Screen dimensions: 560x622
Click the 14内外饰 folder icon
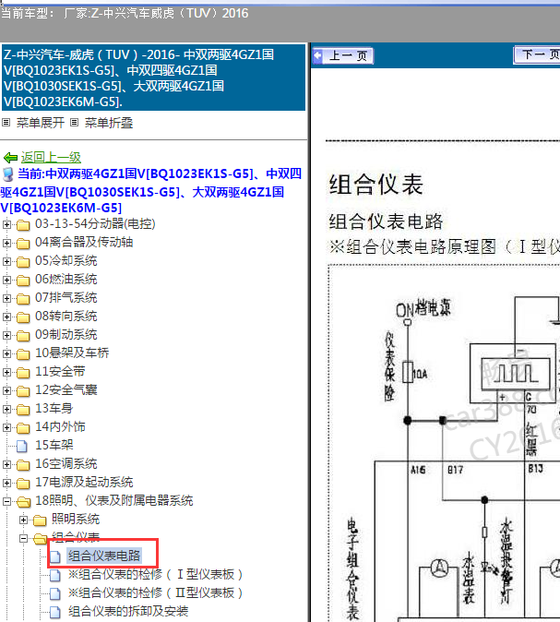[23, 427]
